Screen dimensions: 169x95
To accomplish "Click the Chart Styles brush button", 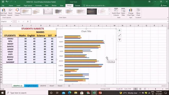I will 119,35.
